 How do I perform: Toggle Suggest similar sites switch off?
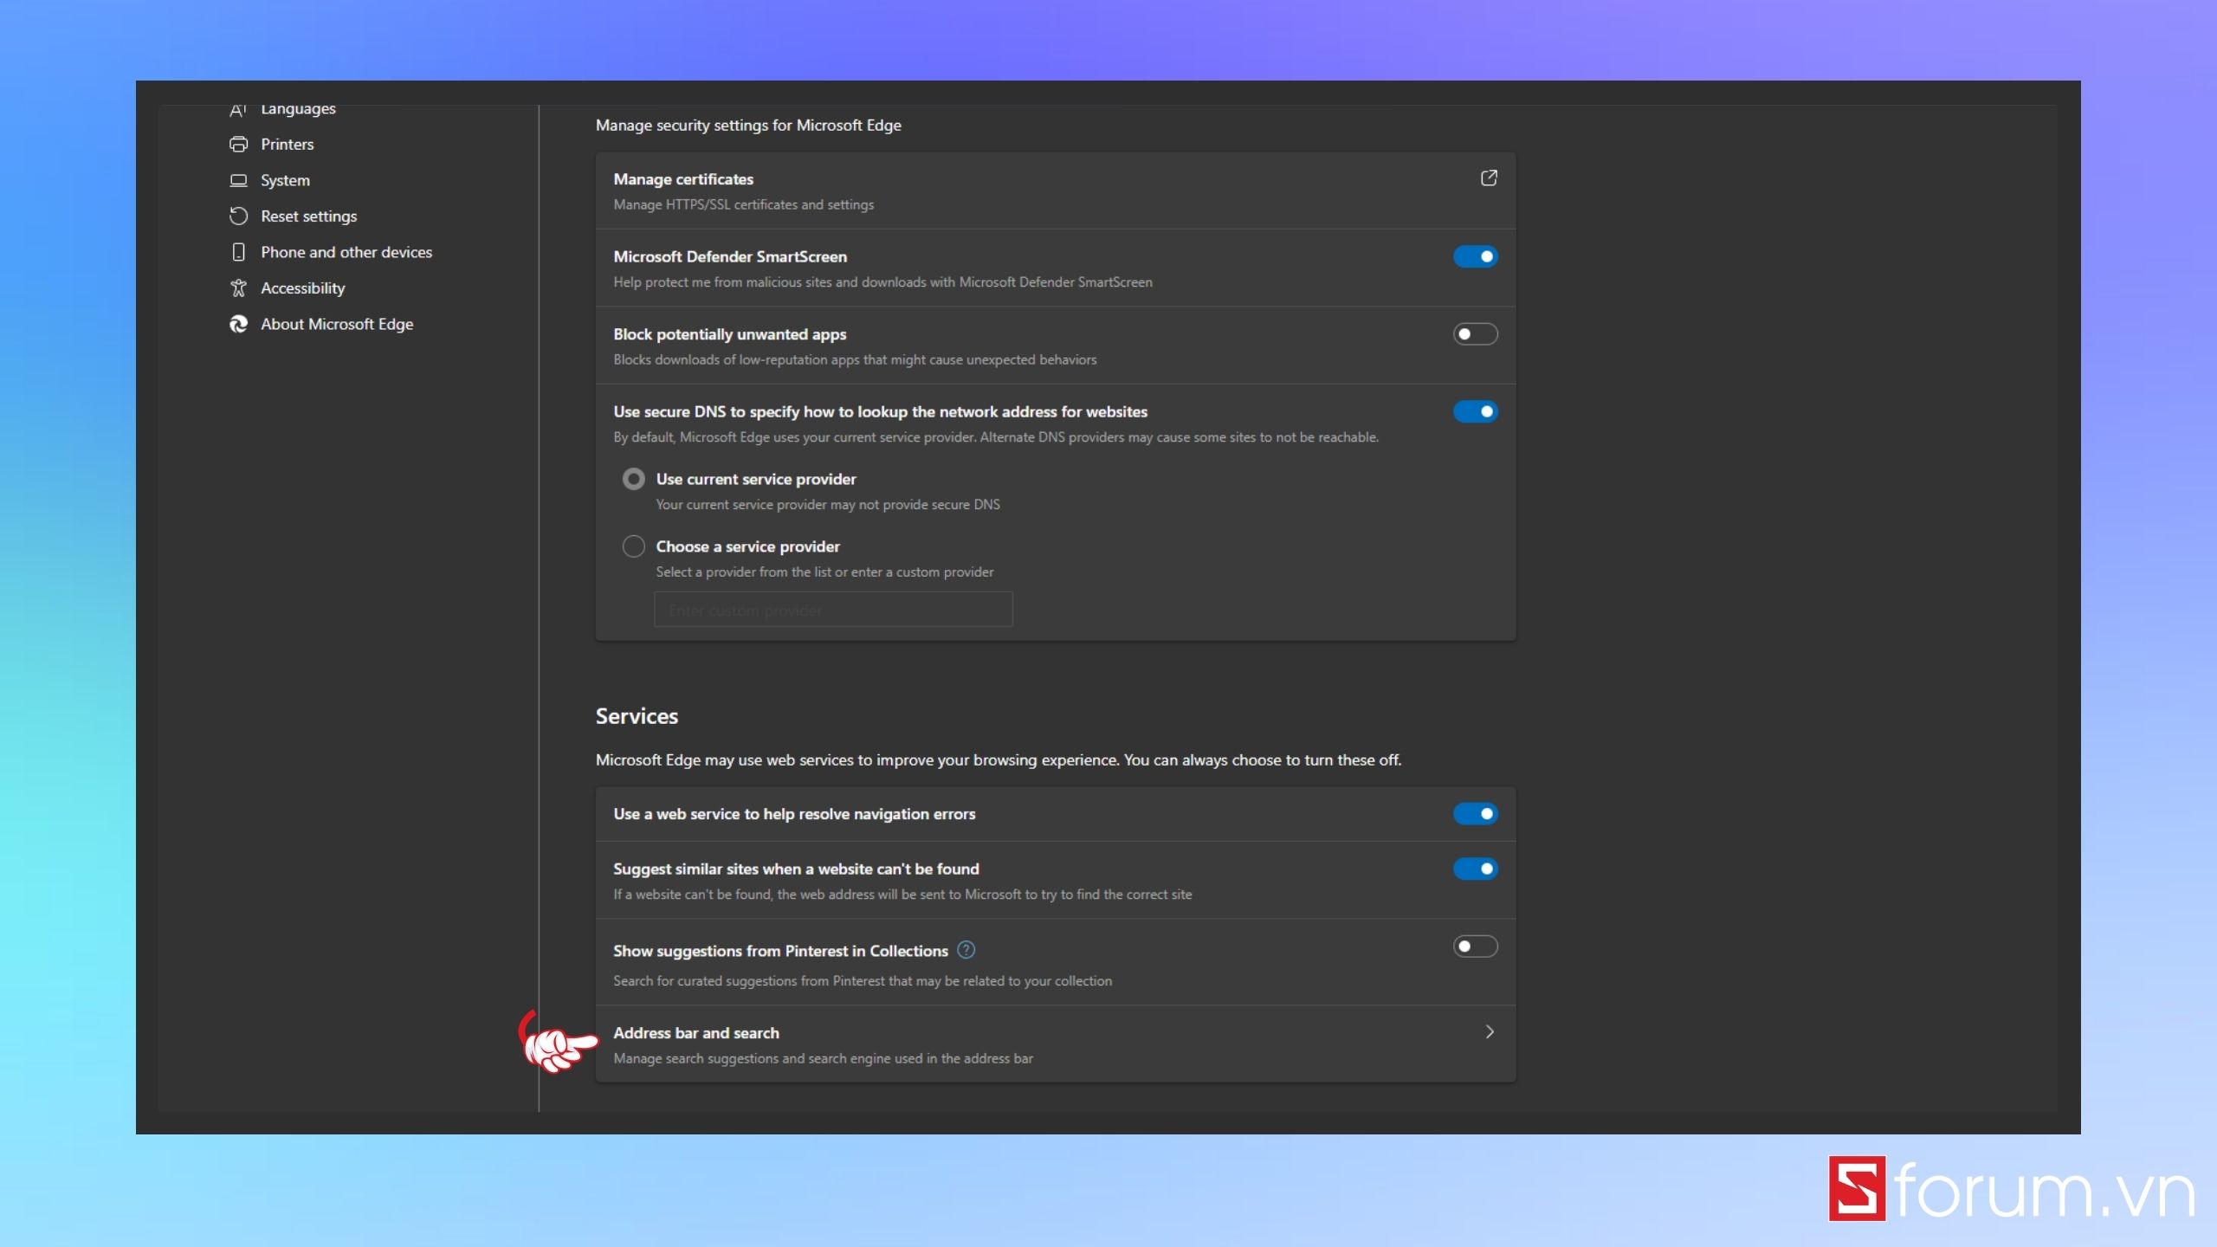coord(1475,869)
